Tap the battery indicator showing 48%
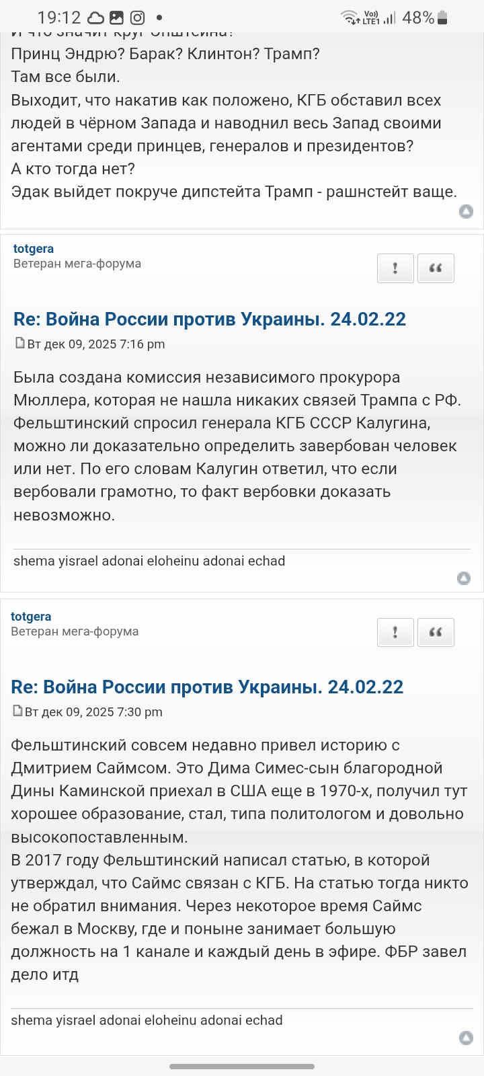 pos(442,17)
